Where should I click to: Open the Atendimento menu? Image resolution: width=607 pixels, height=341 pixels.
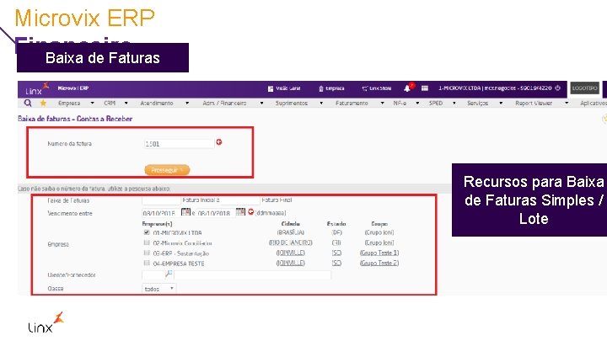pyautogui.click(x=157, y=104)
